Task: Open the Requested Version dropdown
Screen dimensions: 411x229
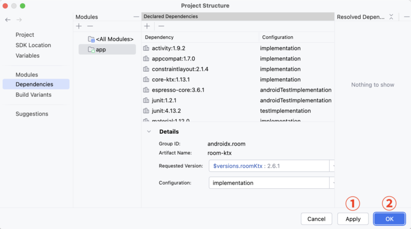Action: pyautogui.click(x=332, y=166)
